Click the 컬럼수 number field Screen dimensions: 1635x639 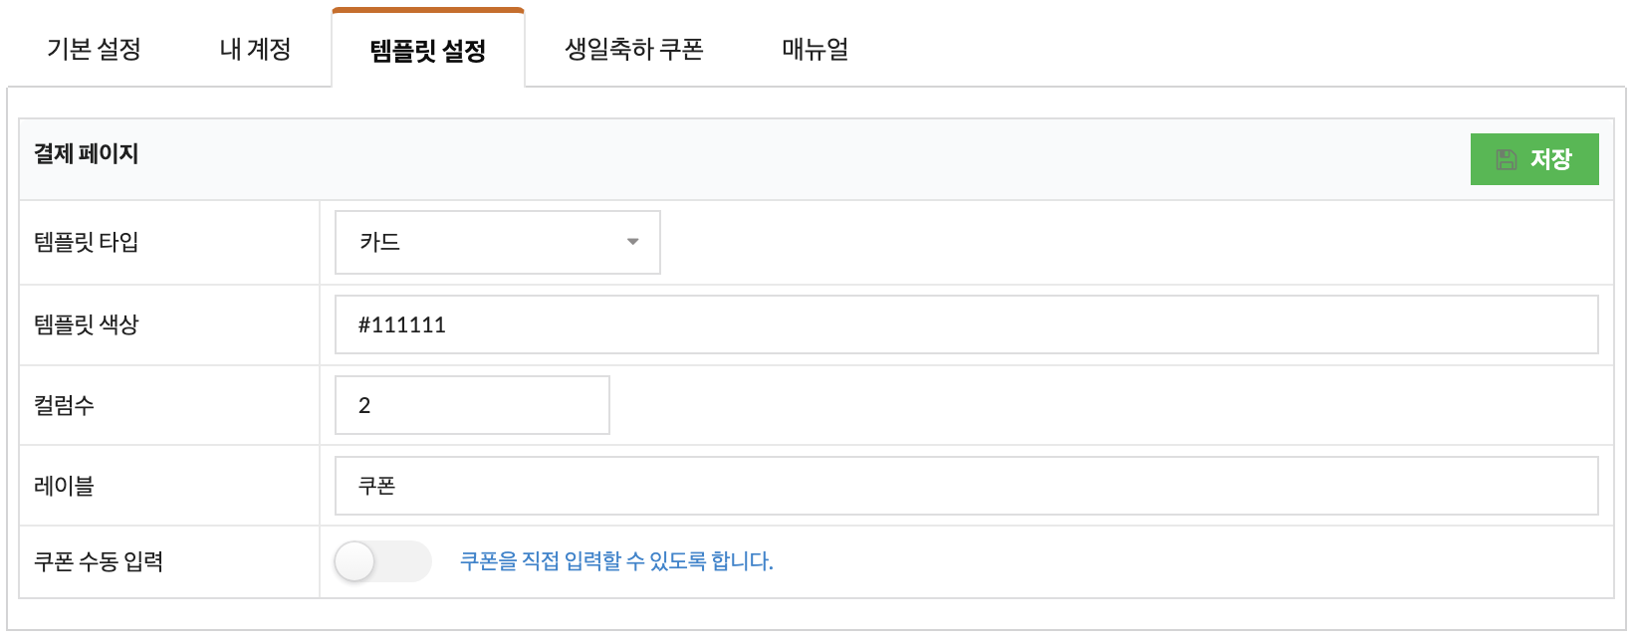pyautogui.click(x=472, y=405)
